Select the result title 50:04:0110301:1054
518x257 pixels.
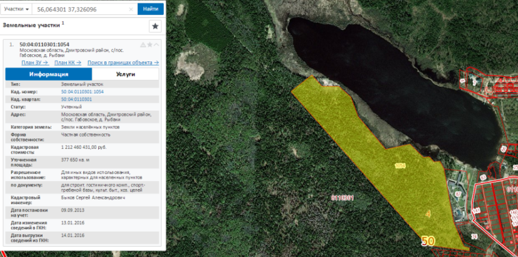tap(45, 45)
